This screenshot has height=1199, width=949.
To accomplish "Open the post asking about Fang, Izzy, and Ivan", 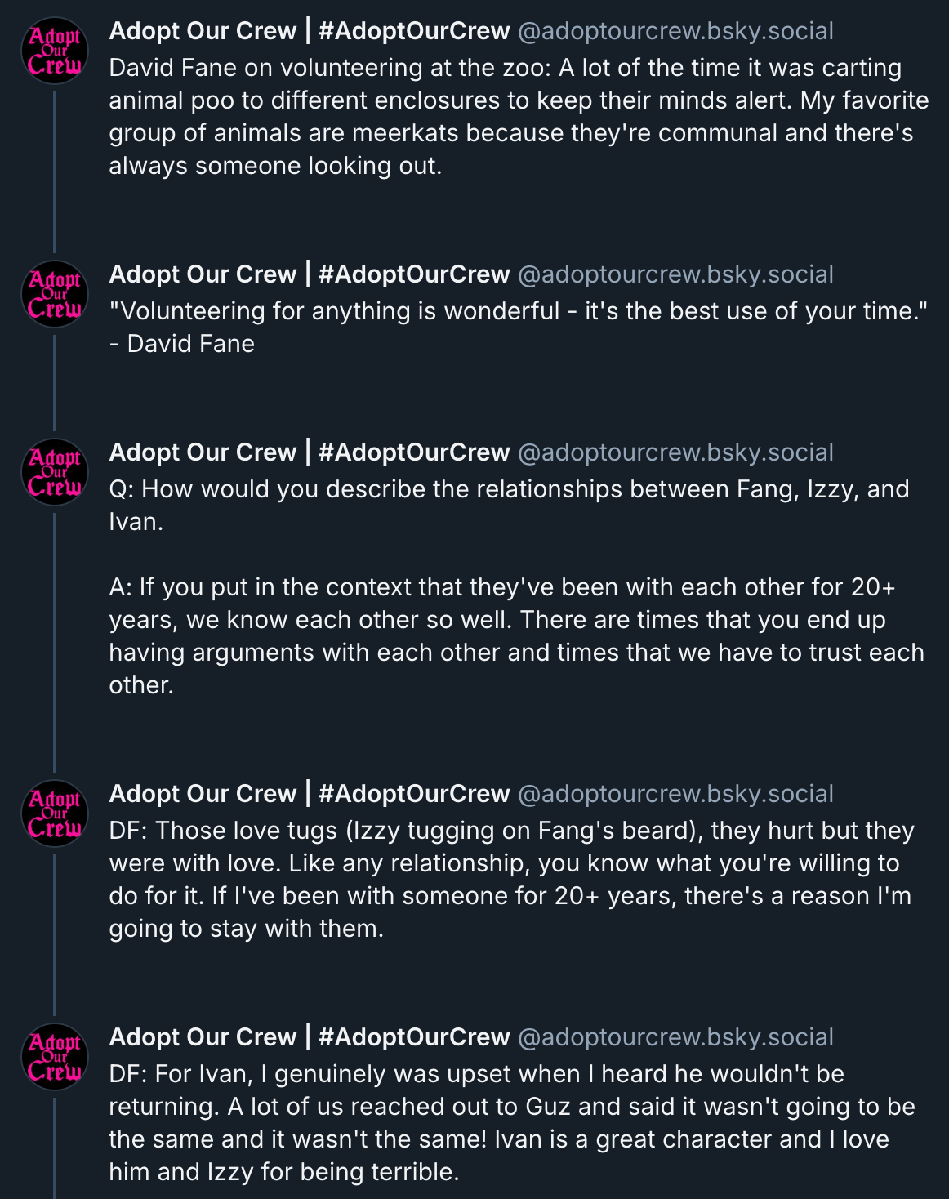I will tap(518, 587).
